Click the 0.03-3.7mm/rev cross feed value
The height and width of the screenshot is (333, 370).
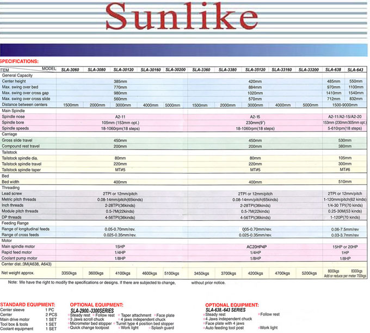pyautogui.click(x=345, y=235)
